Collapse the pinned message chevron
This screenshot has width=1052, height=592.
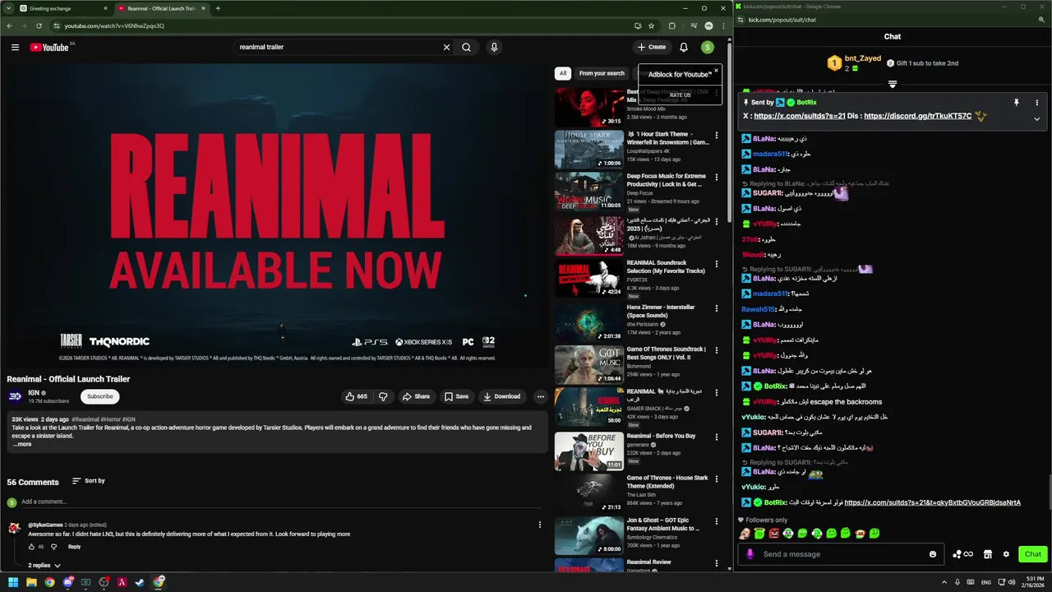click(x=1036, y=118)
